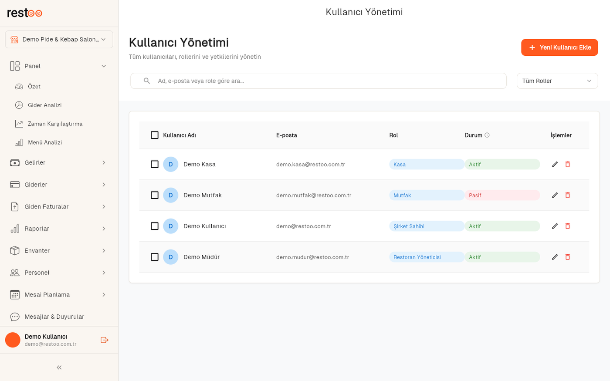
Task: Expand the Giderler section
Action: click(x=59, y=185)
